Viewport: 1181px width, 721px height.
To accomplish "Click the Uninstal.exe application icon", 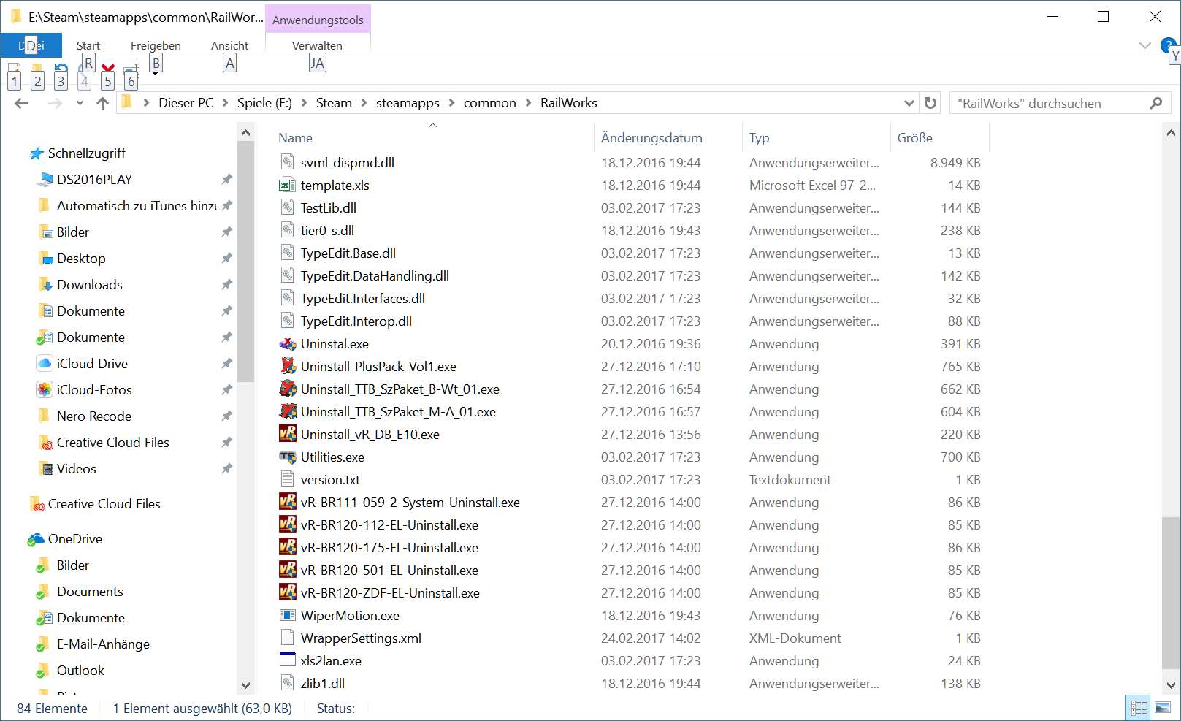I will pyautogui.click(x=288, y=343).
